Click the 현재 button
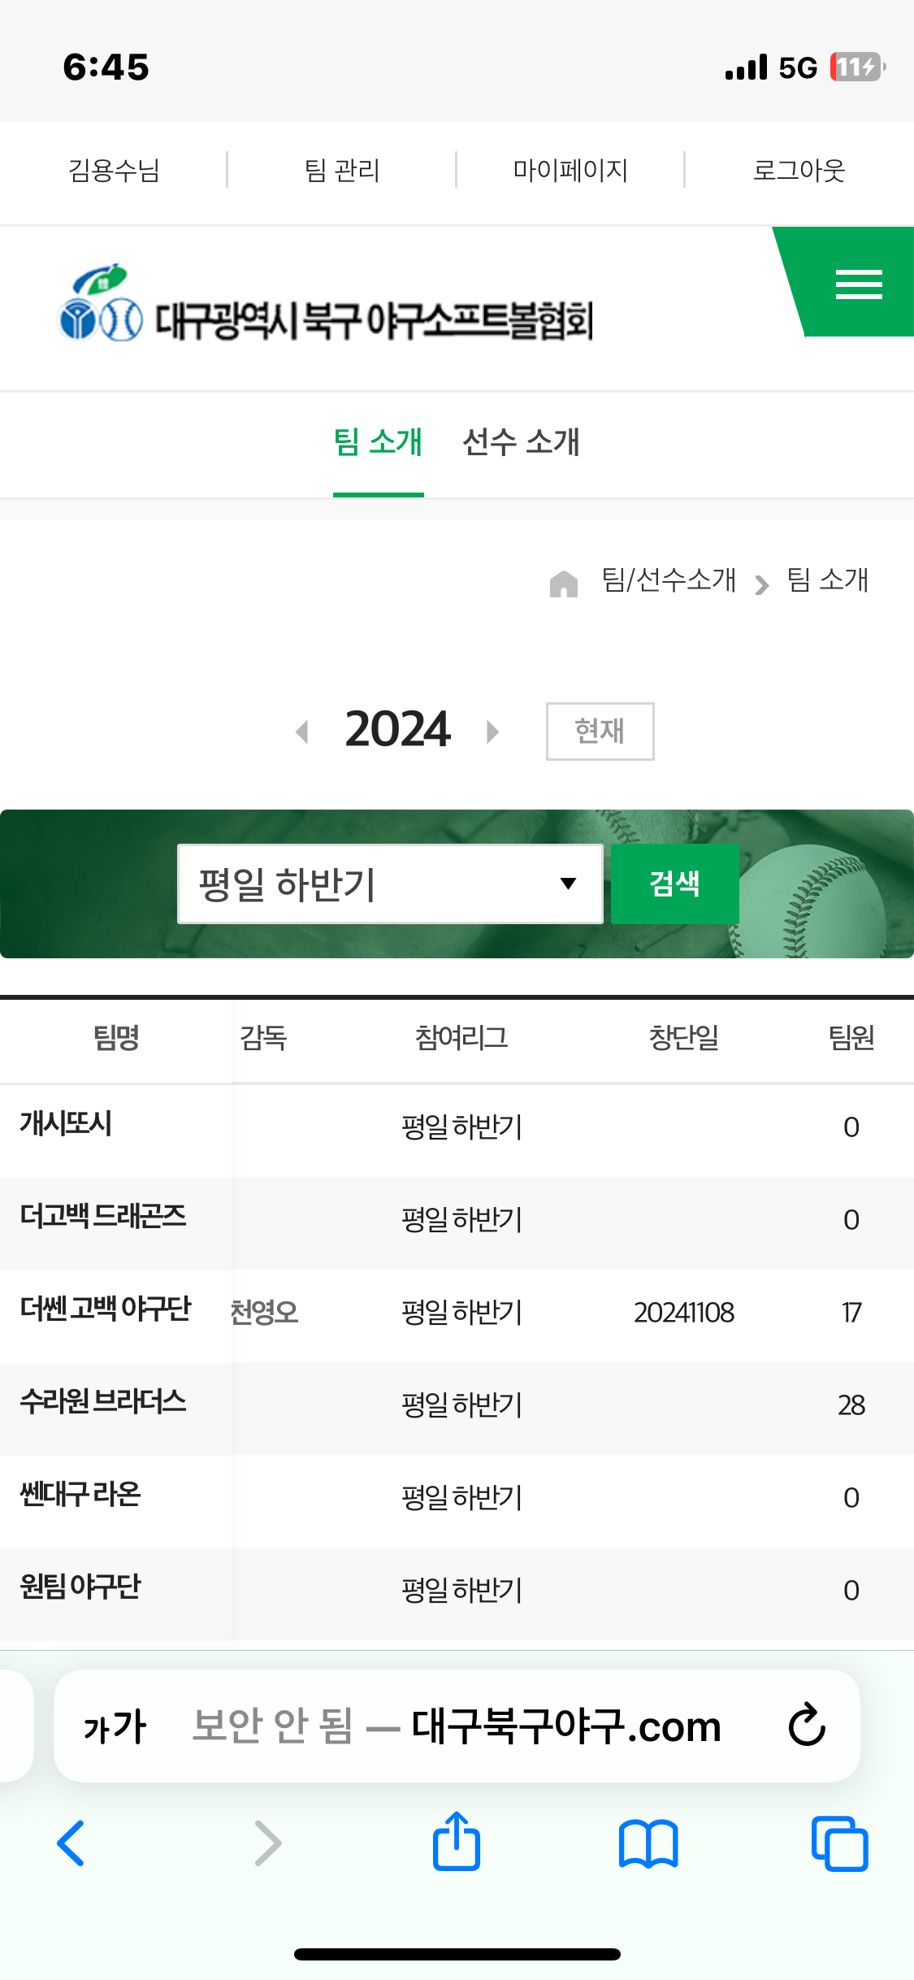 [x=600, y=731]
